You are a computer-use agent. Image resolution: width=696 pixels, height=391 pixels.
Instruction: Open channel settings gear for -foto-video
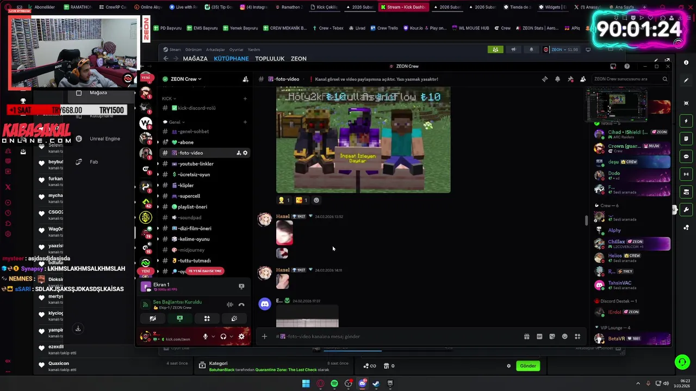click(245, 153)
